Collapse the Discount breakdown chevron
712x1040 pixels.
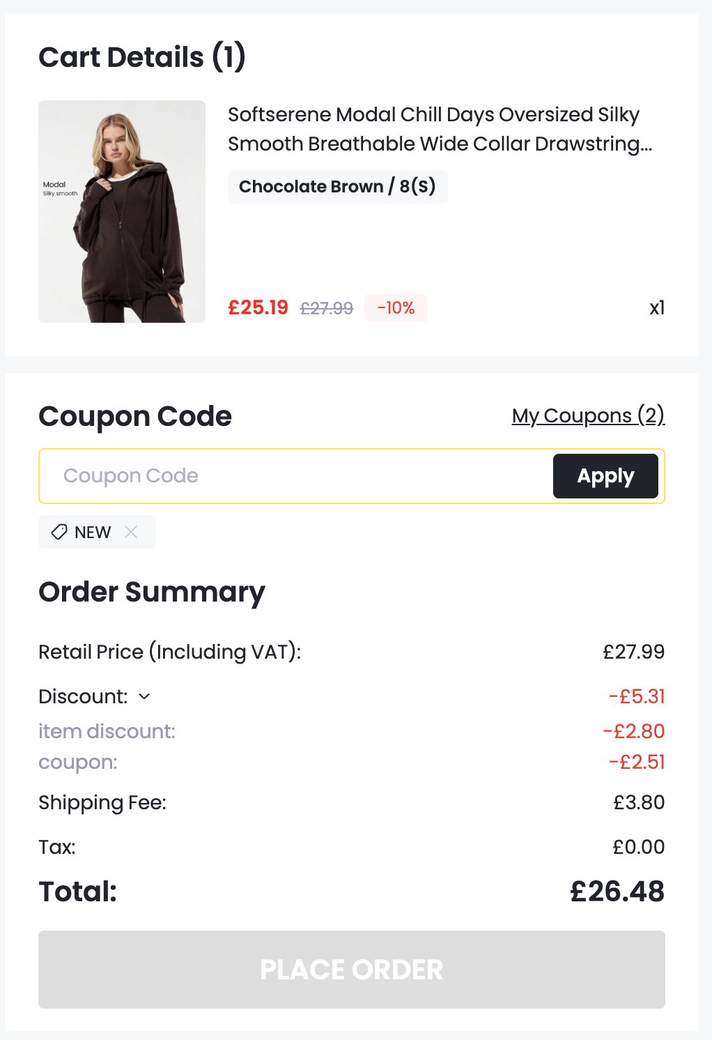pos(144,696)
